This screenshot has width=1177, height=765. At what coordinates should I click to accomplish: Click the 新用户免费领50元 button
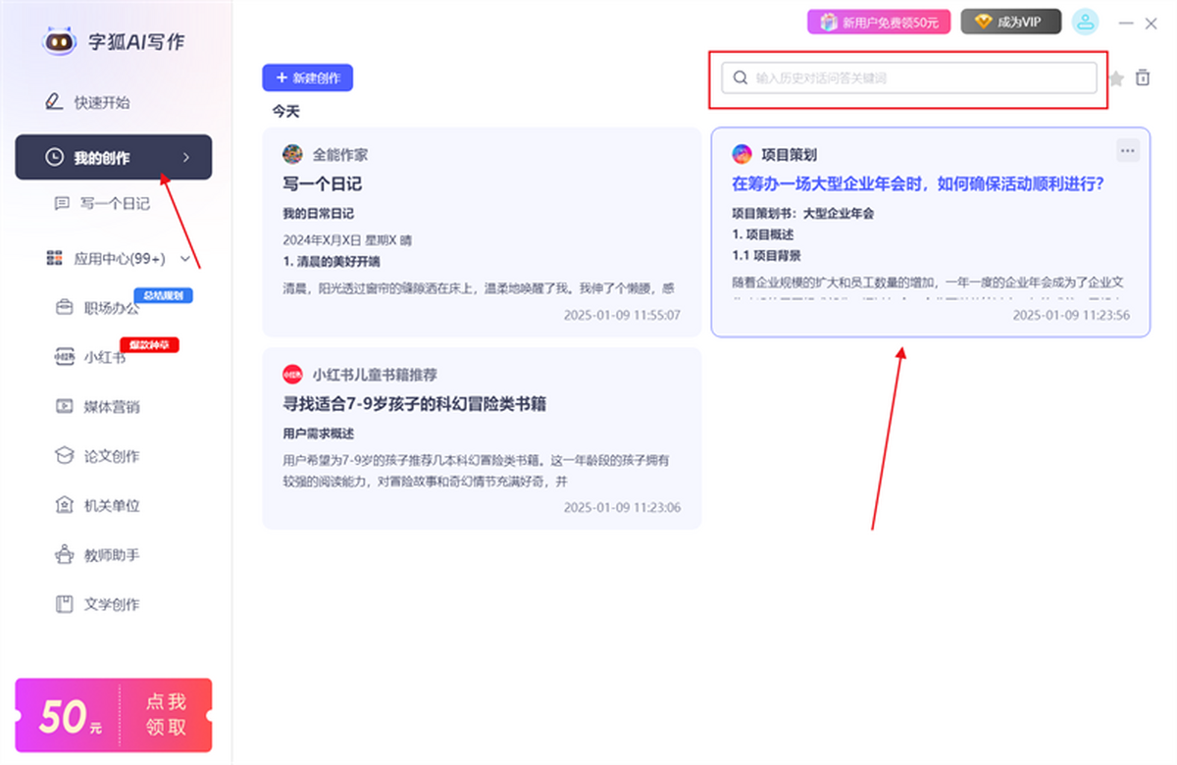click(x=879, y=22)
